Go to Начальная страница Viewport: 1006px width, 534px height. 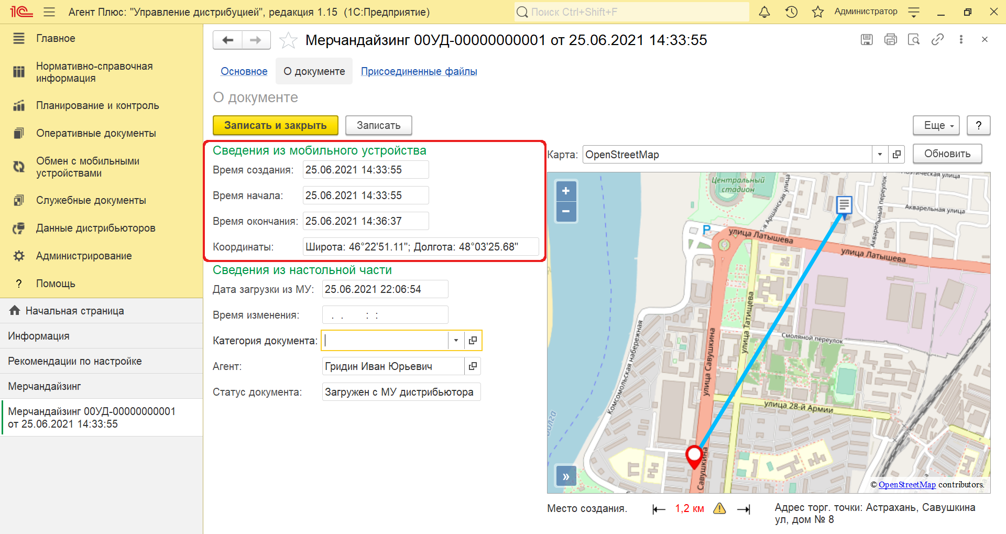[101, 311]
